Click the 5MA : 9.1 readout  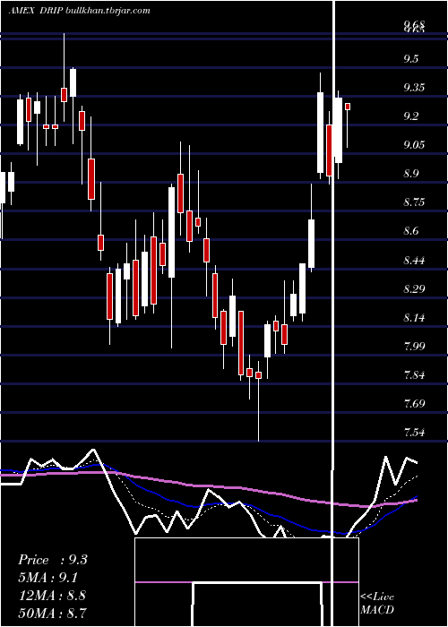(x=48, y=578)
